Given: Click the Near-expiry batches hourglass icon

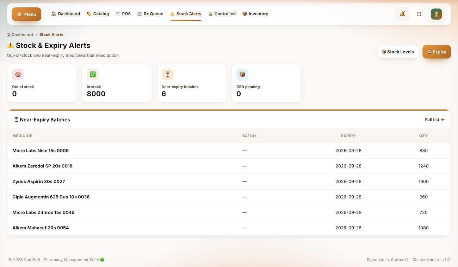Looking at the screenshot, I should click(x=167, y=75).
